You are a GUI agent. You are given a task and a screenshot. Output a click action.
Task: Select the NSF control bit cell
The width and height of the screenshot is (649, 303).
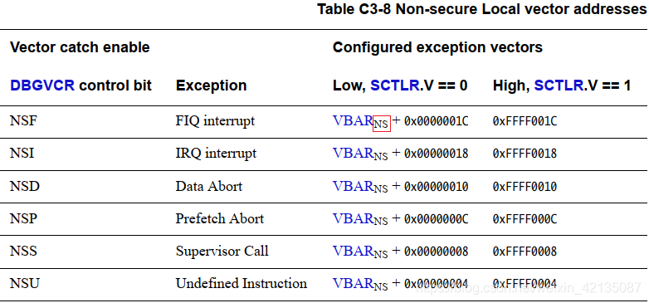point(22,121)
